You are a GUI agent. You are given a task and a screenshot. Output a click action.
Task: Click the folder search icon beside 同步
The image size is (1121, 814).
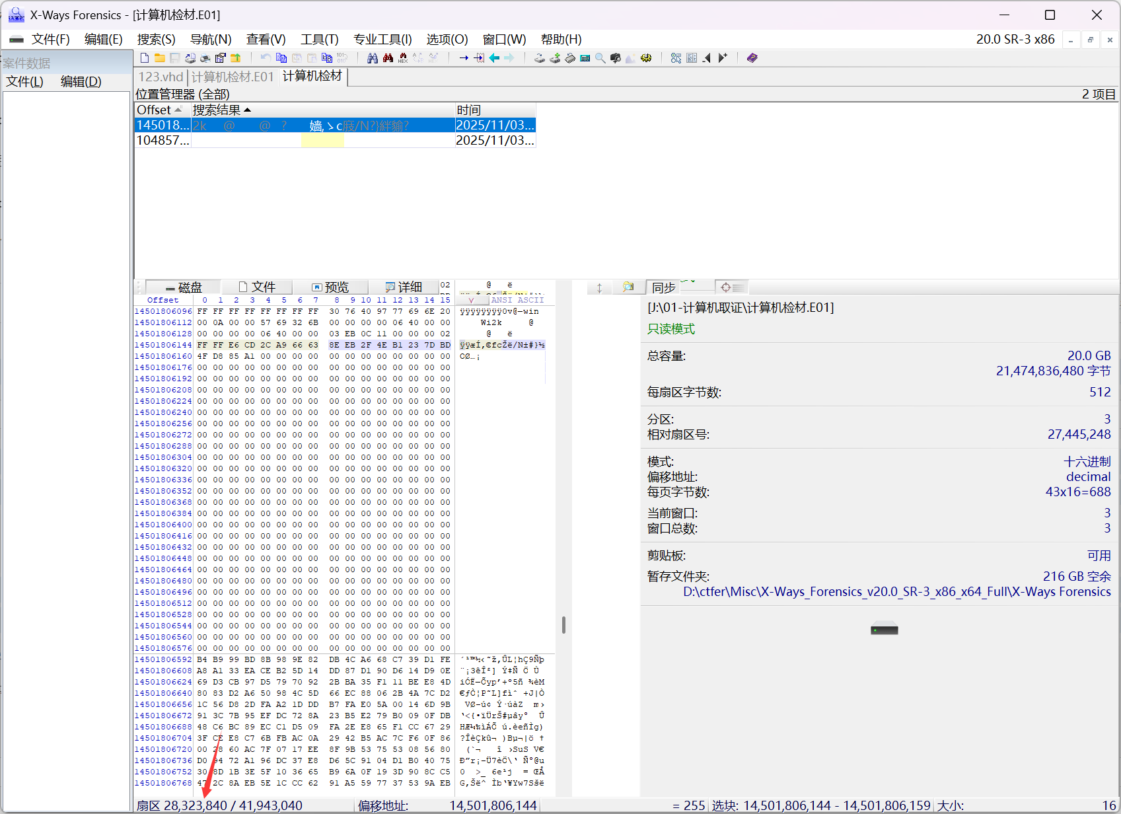[x=628, y=287]
